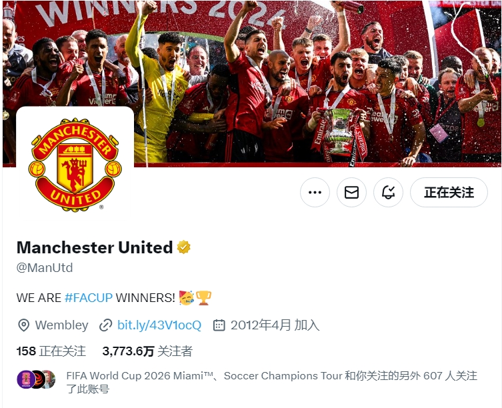Open the Manchester United crest profile picture

tap(75, 164)
